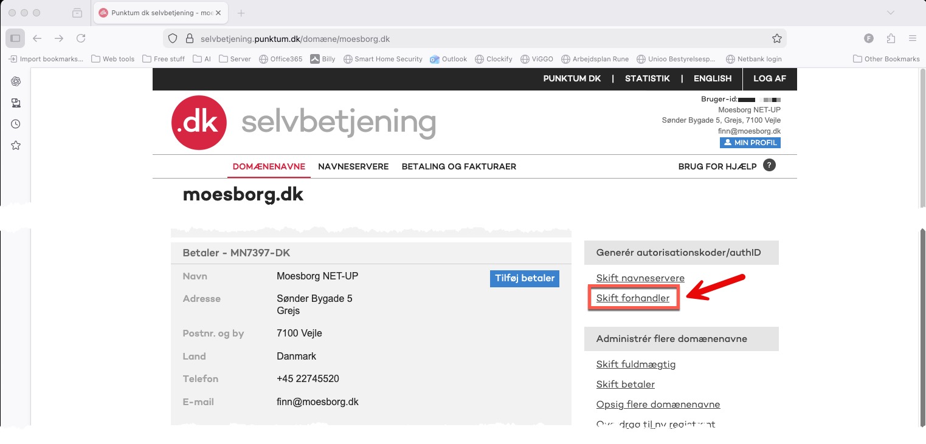Open the Outlook bookmark
This screenshot has width=926, height=444.
[x=448, y=59]
